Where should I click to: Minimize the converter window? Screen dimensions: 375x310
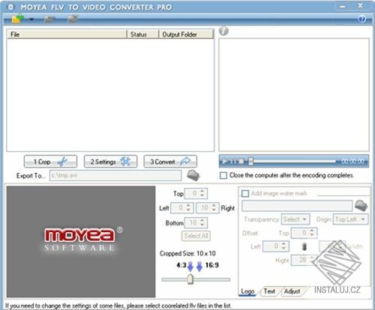[x=343, y=7]
